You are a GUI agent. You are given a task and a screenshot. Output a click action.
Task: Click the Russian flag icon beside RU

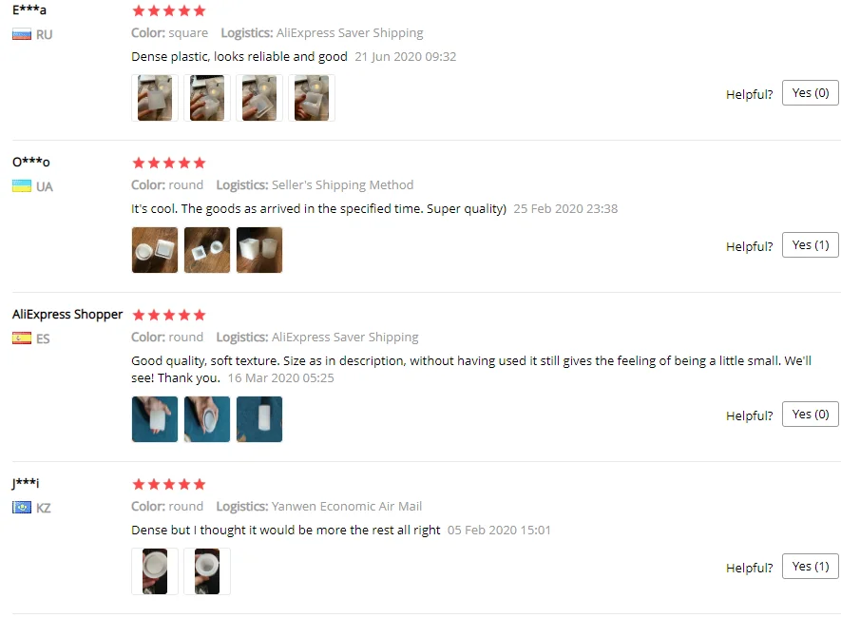(x=22, y=35)
